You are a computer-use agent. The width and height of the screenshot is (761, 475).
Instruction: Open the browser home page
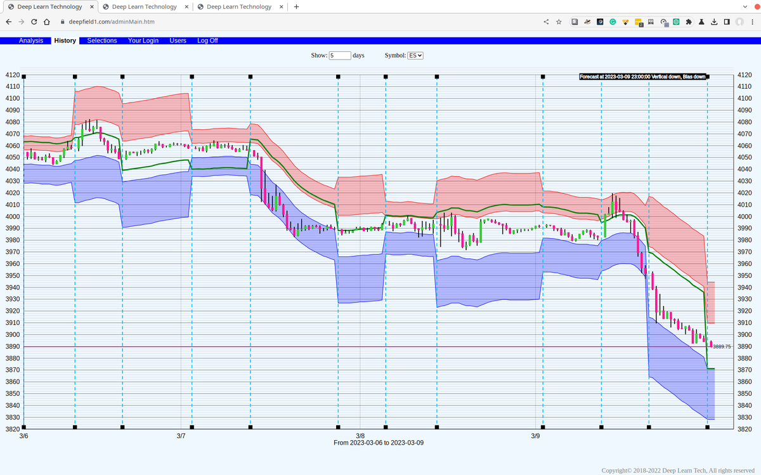[x=47, y=22]
